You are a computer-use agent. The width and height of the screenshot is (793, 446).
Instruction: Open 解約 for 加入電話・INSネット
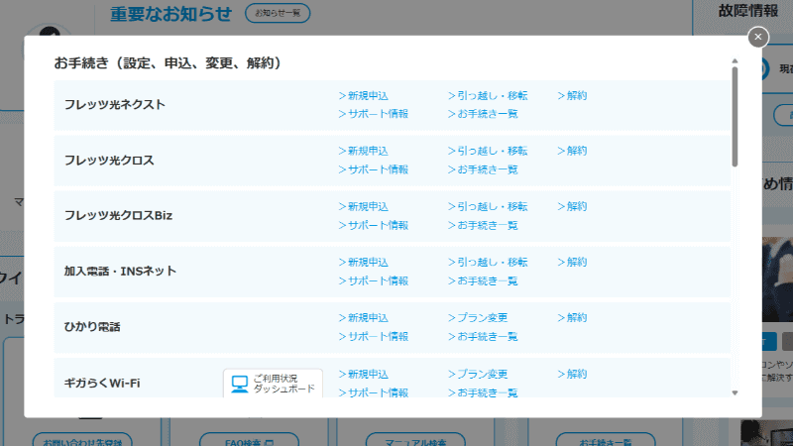[x=572, y=262]
